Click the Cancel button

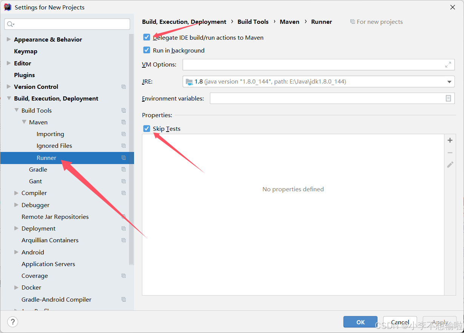click(400, 322)
